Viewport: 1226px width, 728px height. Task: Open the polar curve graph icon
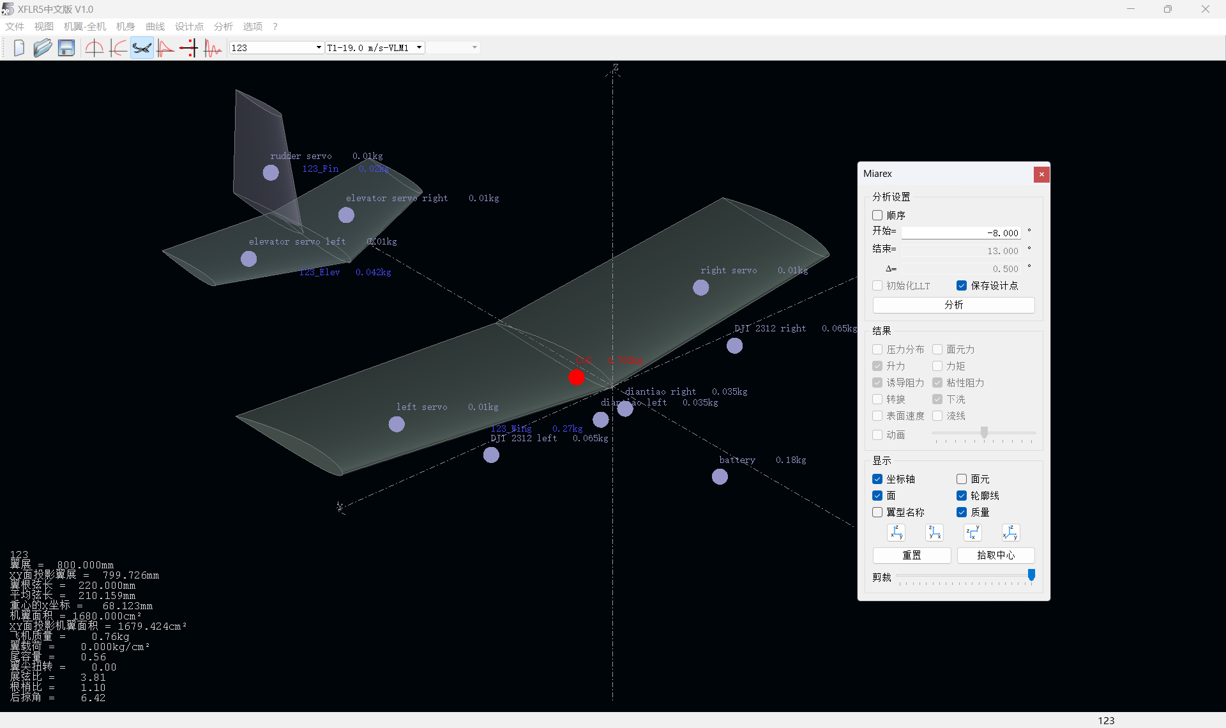tap(165, 48)
